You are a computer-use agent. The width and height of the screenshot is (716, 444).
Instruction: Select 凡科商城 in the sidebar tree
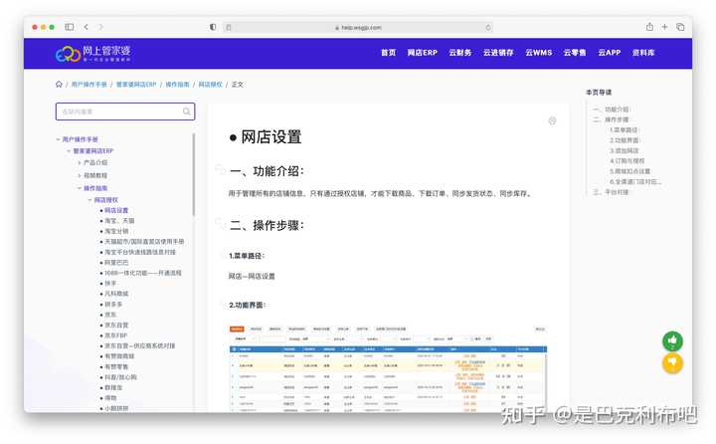point(116,294)
